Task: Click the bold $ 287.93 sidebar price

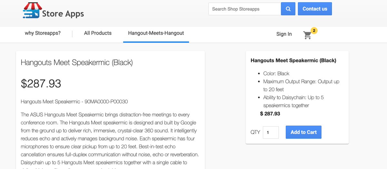Action: pyautogui.click(x=270, y=114)
